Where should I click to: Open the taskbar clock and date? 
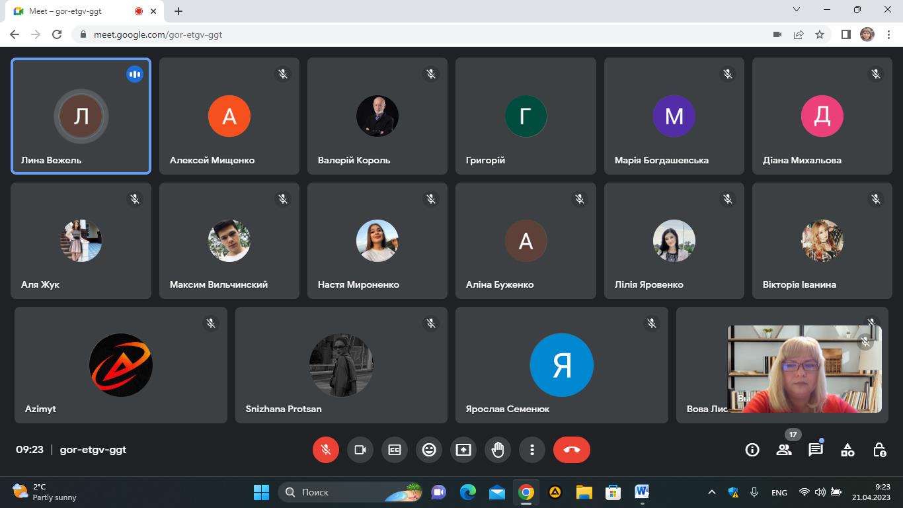tap(873, 492)
